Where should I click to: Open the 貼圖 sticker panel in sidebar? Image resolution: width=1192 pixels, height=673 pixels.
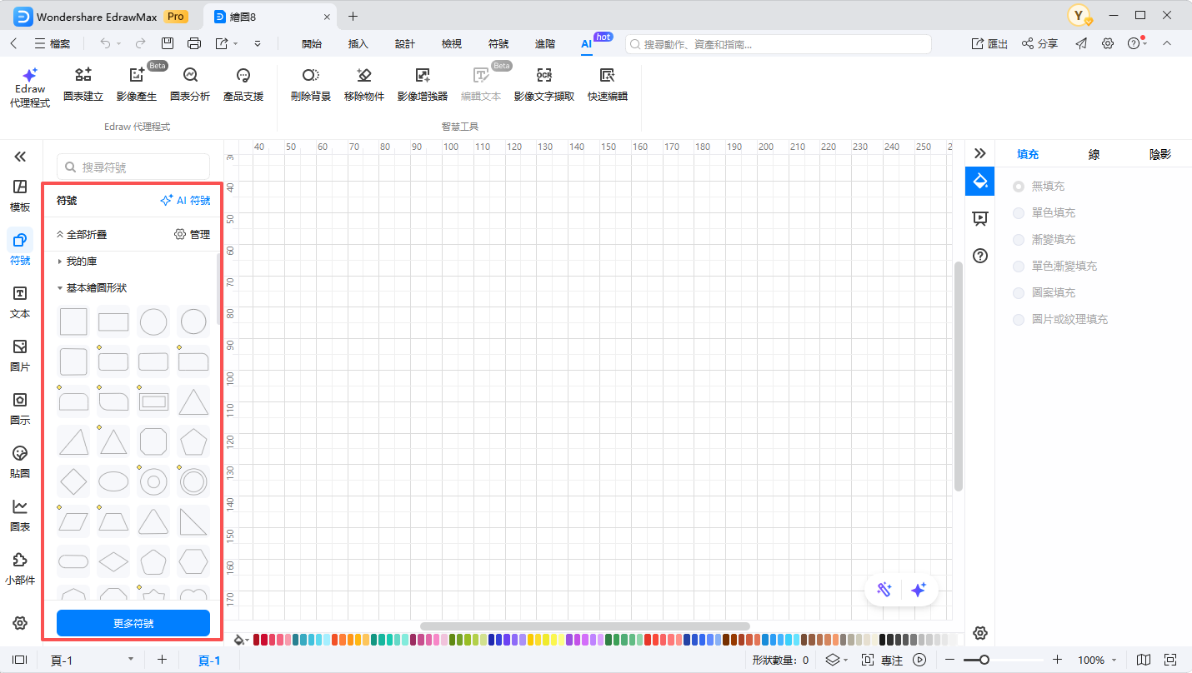20,461
